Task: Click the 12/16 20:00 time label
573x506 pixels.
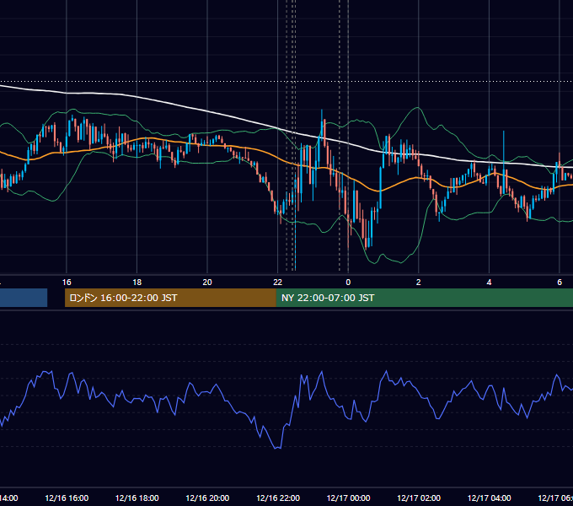Action: pyautogui.click(x=207, y=498)
